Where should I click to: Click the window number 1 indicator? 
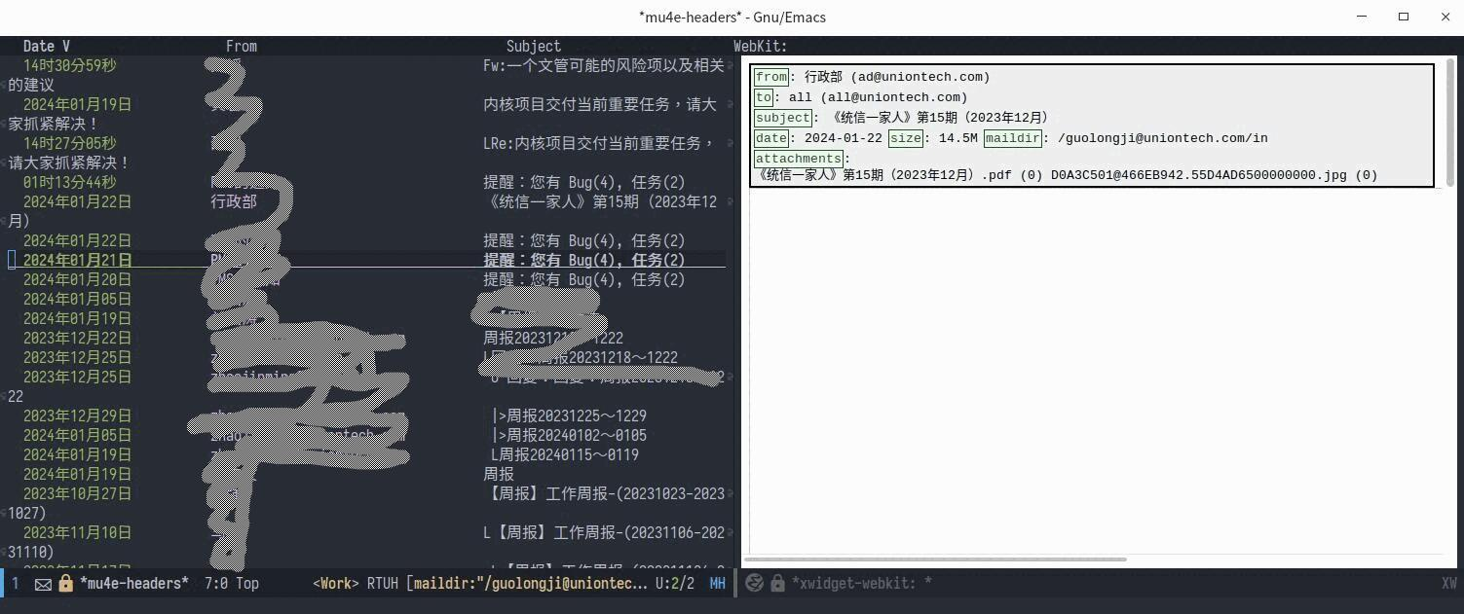16,584
